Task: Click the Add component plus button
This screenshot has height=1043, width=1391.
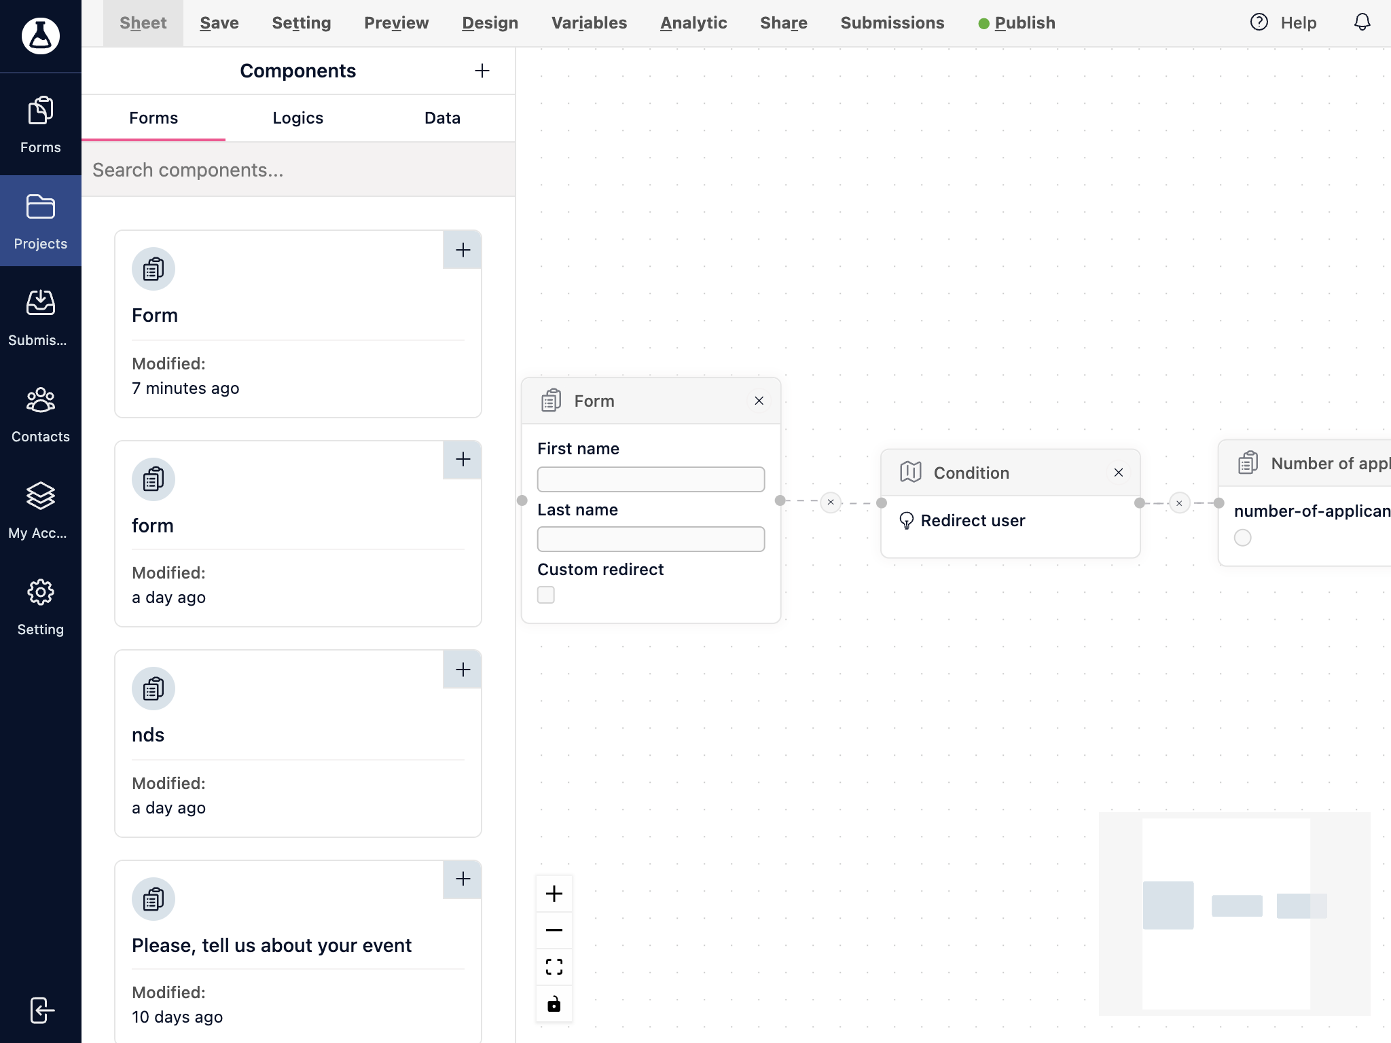Action: [481, 70]
